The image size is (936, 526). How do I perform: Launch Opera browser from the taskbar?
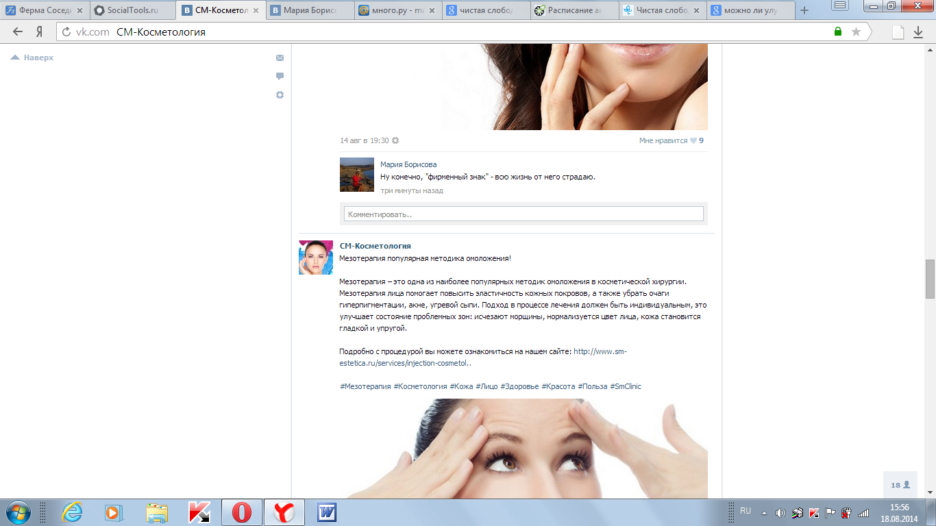coord(242,512)
